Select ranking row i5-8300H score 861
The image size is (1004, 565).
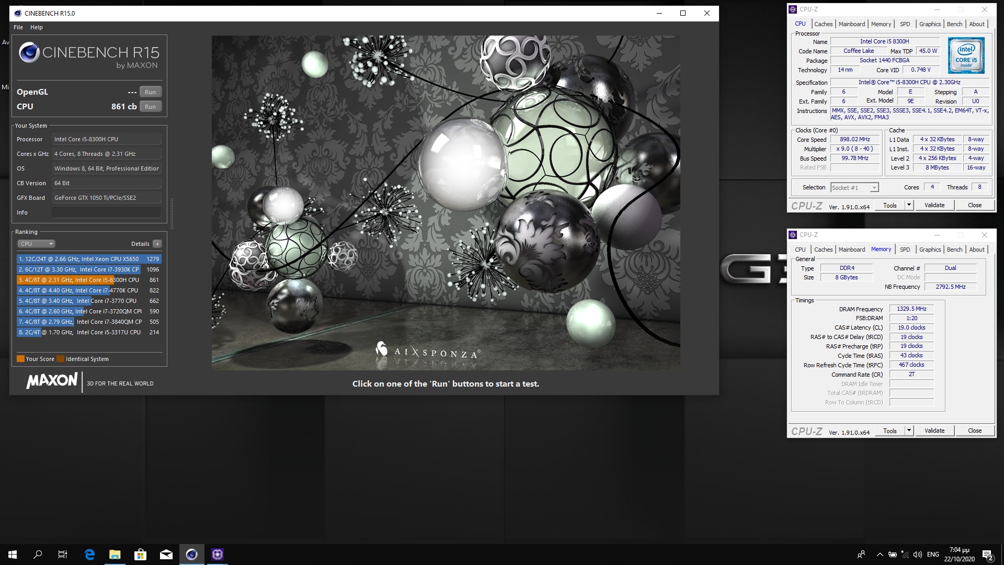(x=89, y=280)
